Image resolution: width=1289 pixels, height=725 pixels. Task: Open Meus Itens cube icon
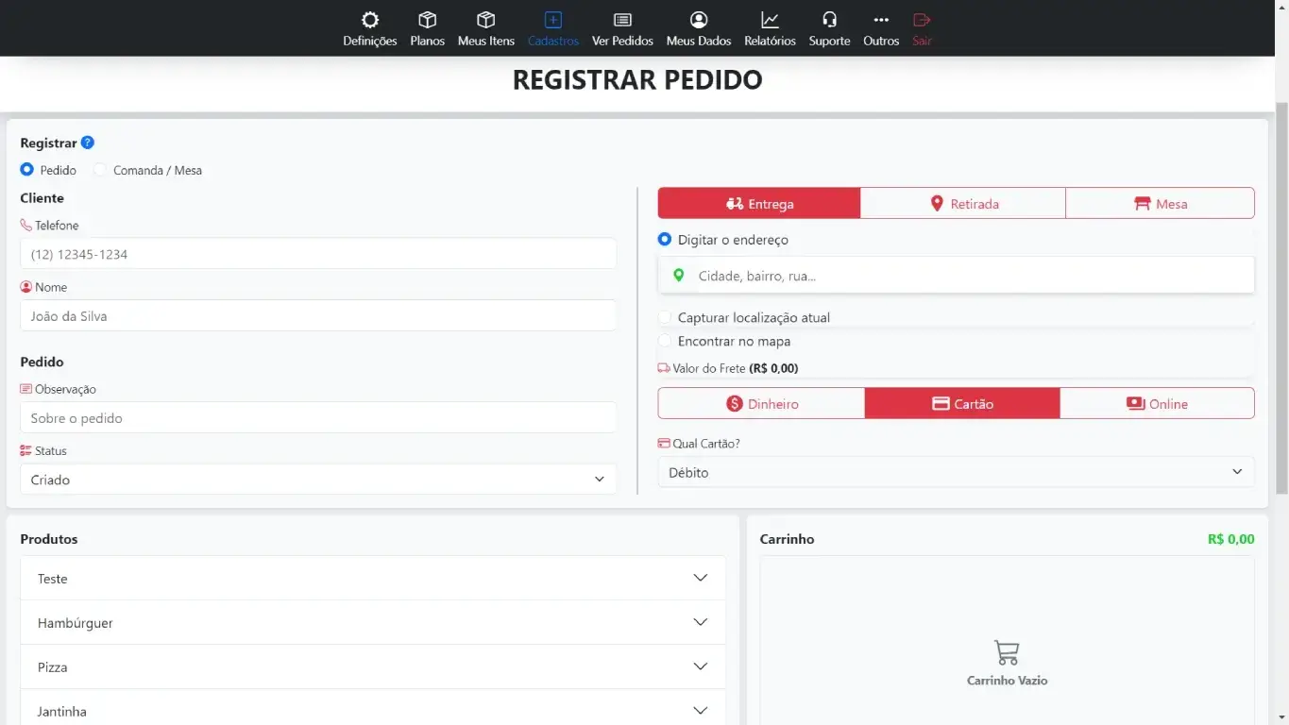click(x=486, y=20)
